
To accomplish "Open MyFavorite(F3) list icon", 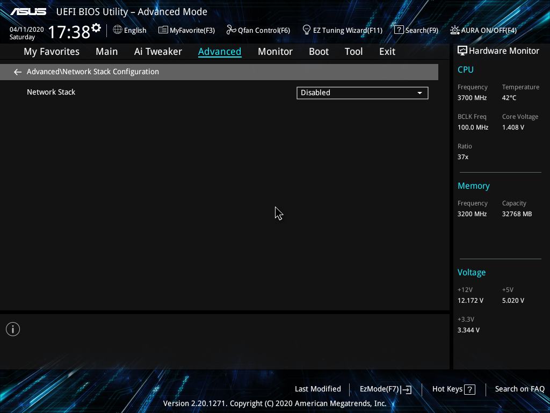I will tap(163, 30).
